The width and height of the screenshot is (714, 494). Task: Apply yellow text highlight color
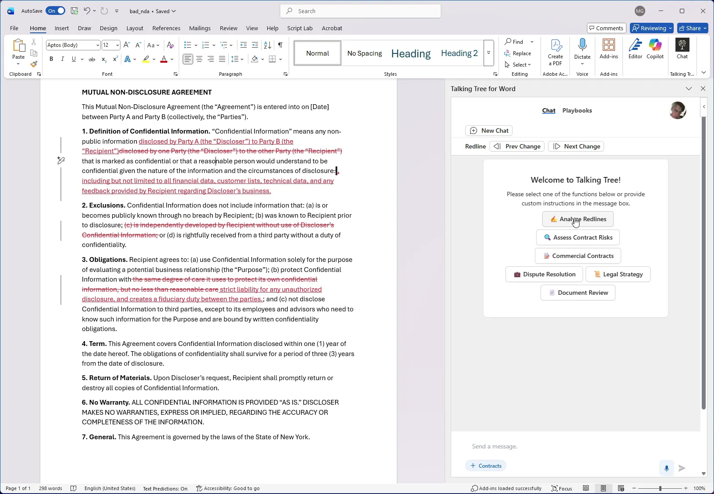tap(146, 59)
